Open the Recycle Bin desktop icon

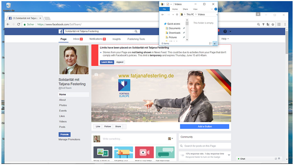click(8, 7)
